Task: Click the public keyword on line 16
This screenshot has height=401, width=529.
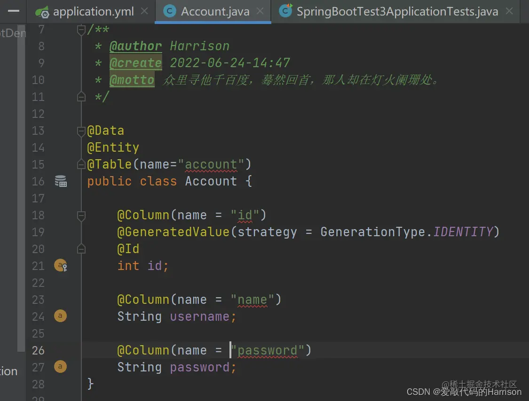Action: (109, 182)
